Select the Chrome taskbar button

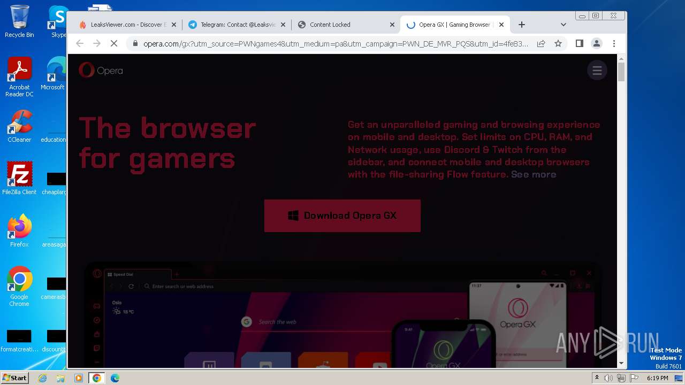97,378
